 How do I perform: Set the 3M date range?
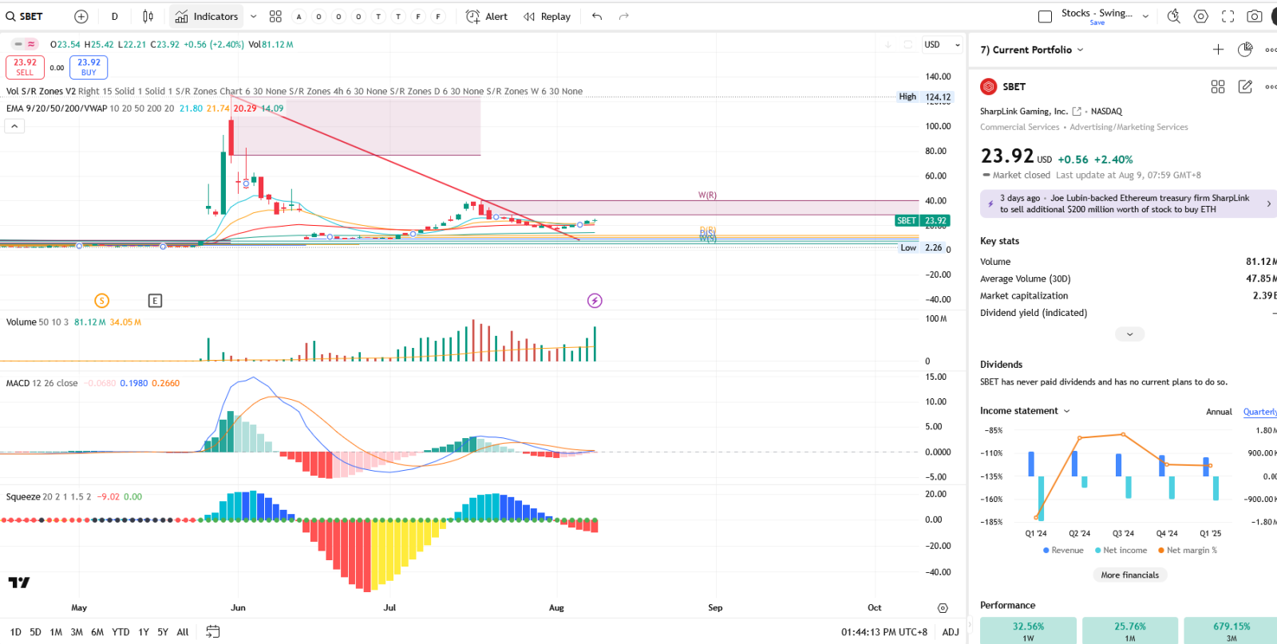tap(77, 632)
